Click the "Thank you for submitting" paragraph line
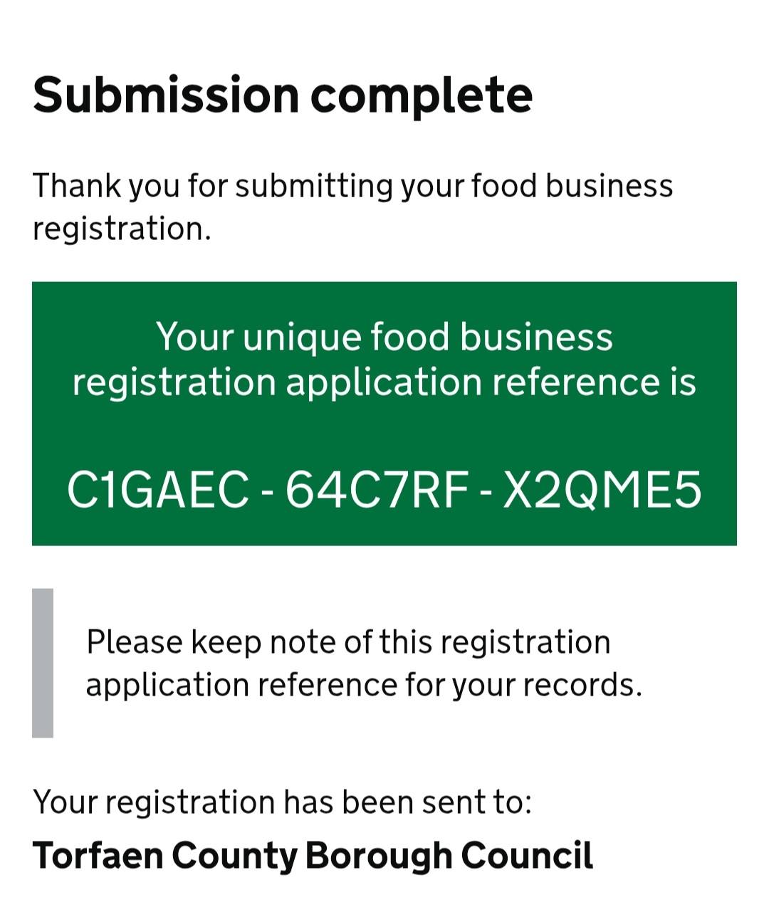This screenshot has width=769, height=912. tap(352, 187)
